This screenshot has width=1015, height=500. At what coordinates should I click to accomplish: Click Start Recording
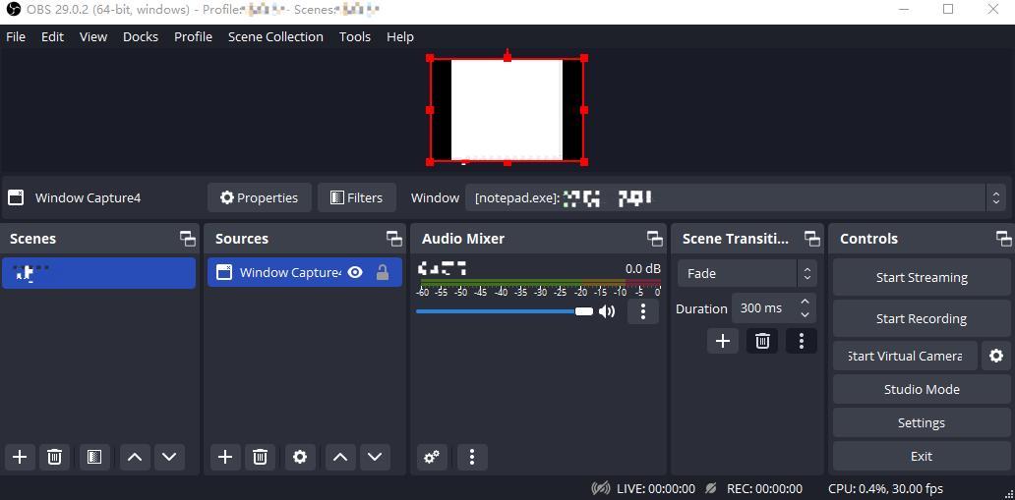[x=922, y=319]
